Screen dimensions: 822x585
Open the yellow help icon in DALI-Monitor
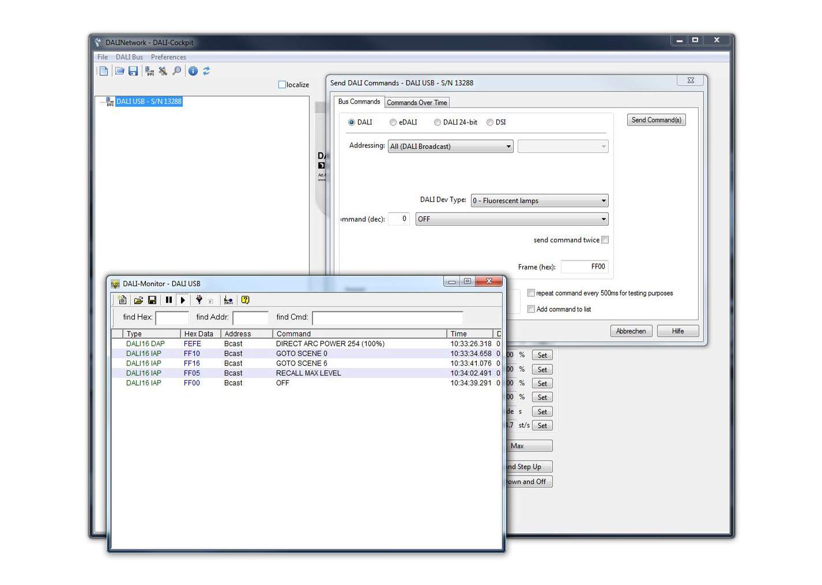pos(246,300)
